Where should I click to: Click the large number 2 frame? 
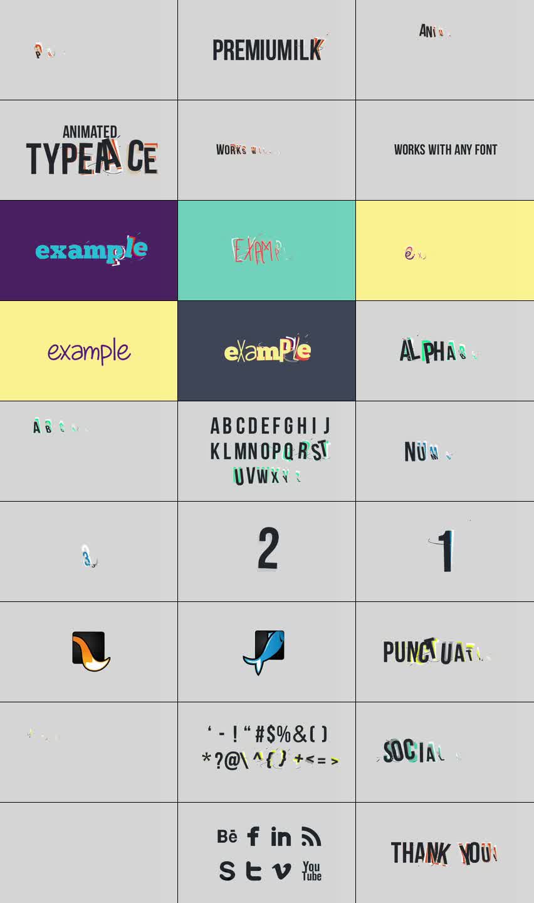267,552
